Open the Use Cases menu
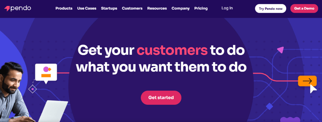The width and height of the screenshot is (322, 122). pos(87,8)
